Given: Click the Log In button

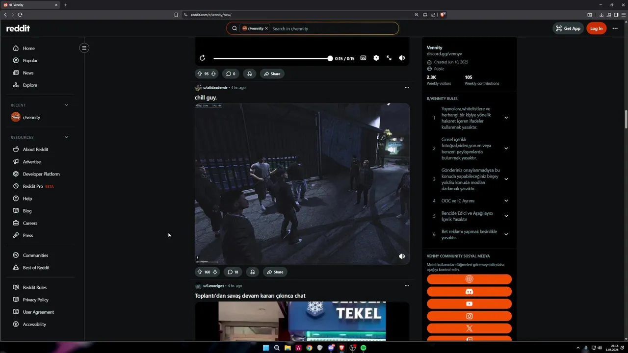Looking at the screenshot, I should [596, 28].
